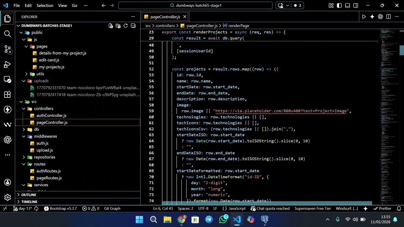Expand the utils folder
The image size is (404, 227).
click(40, 74)
